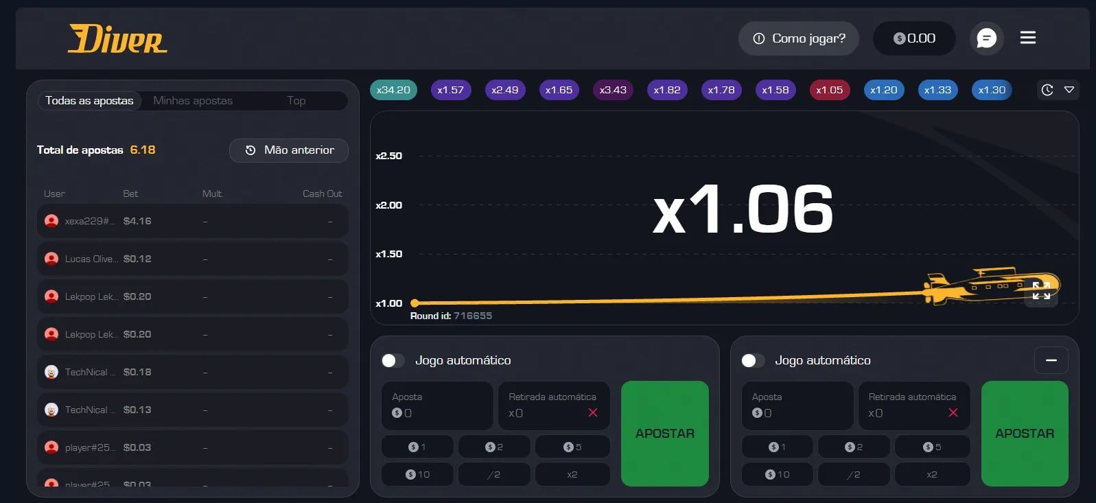Select the x1.57 history chip
The height and width of the screenshot is (503, 1096).
[451, 90]
